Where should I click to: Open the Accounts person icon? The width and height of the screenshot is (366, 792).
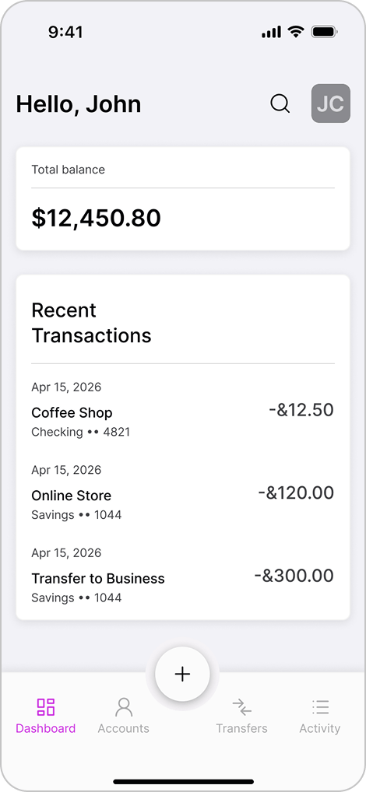coord(123,707)
